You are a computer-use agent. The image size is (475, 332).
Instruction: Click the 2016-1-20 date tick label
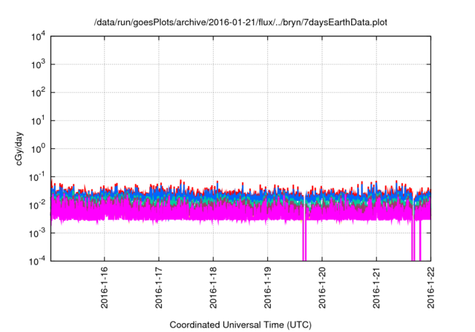[x=321, y=288]
